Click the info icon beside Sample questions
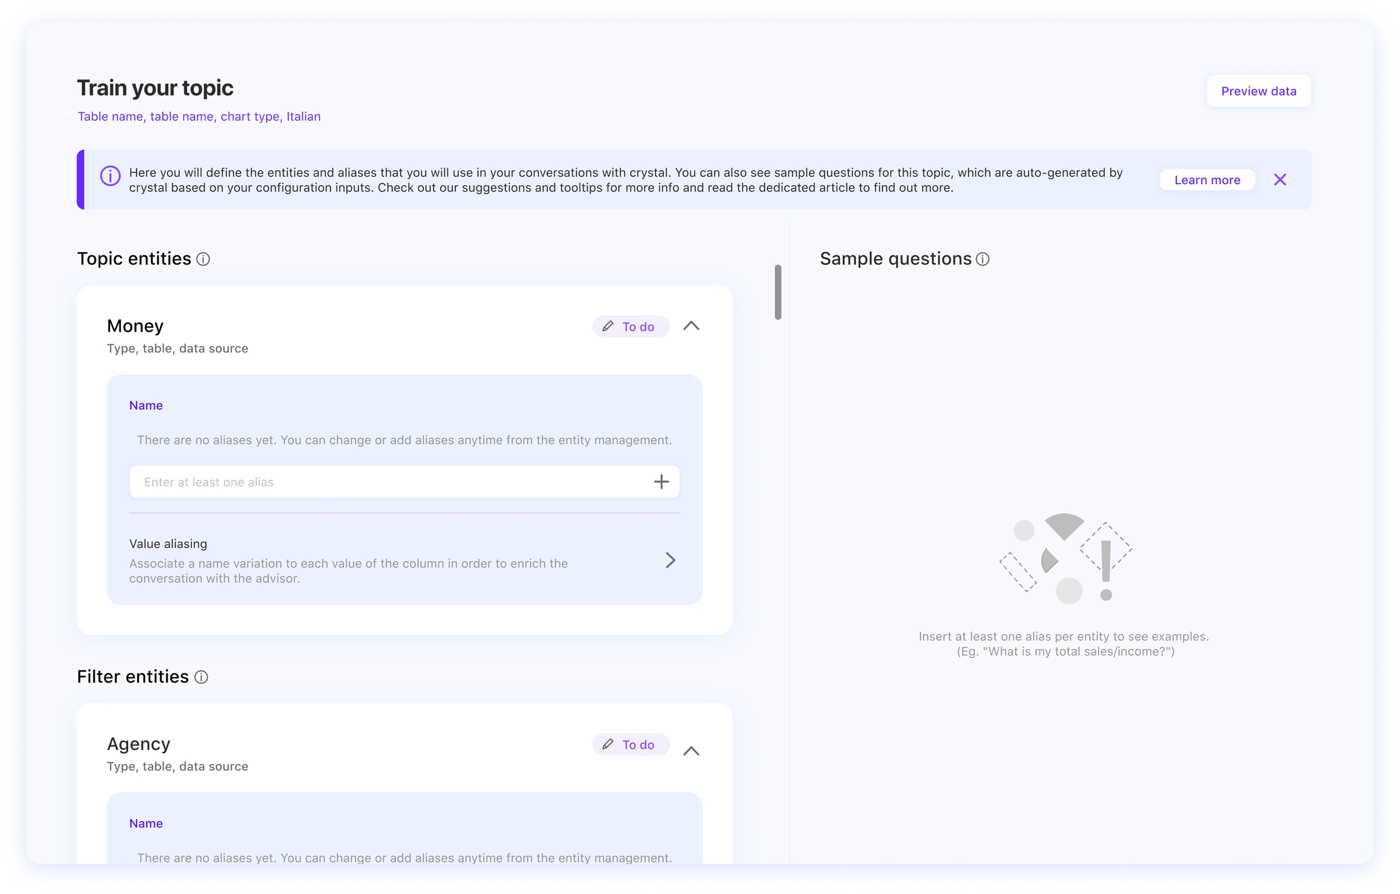 pos(983,259)
